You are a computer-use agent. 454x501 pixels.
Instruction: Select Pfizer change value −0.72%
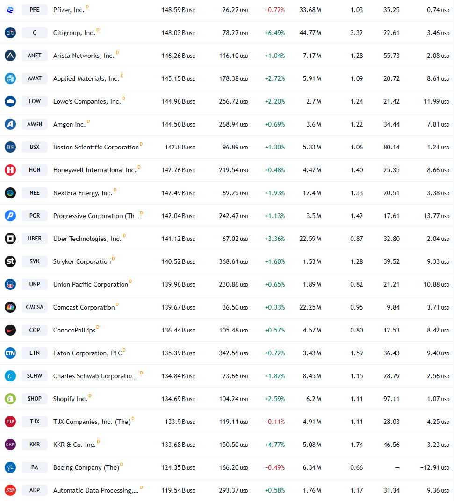pyautogui.click(x=275, y=10)
